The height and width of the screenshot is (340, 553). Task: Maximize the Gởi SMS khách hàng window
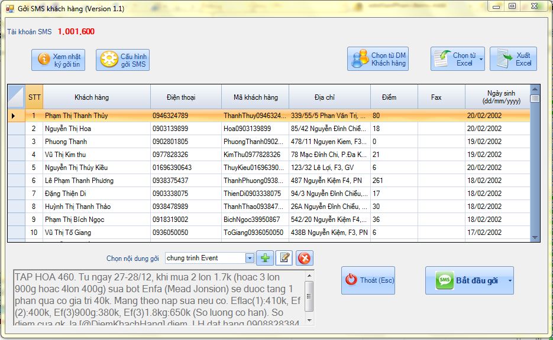(x=512, y=6)
